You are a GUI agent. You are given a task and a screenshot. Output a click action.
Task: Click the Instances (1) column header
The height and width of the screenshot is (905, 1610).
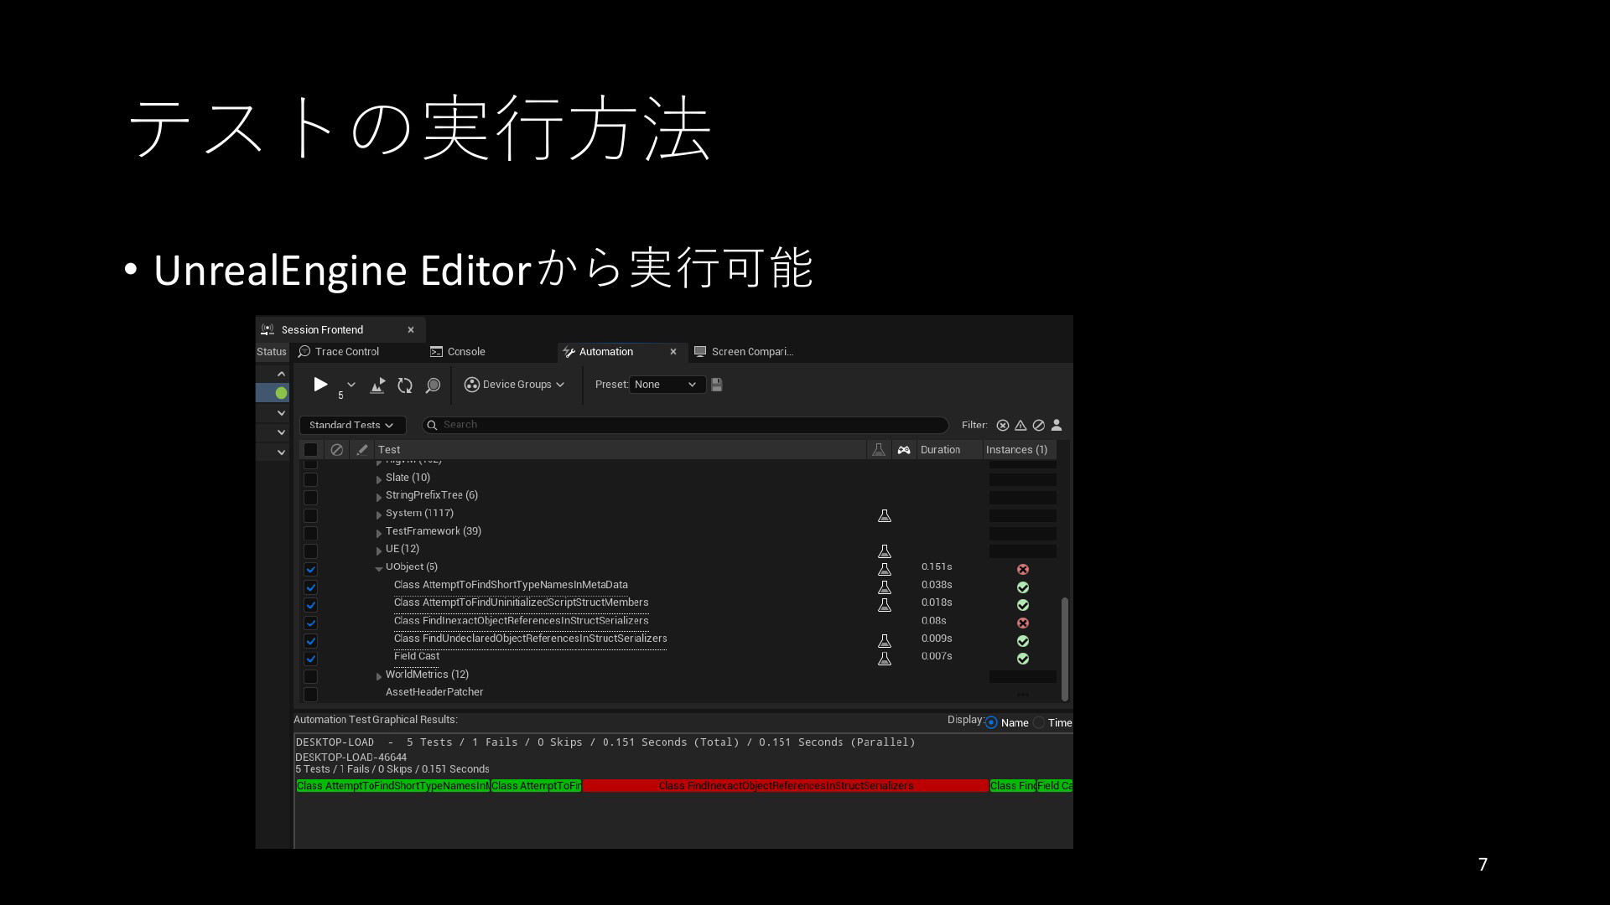click(x=1016, y=450)
